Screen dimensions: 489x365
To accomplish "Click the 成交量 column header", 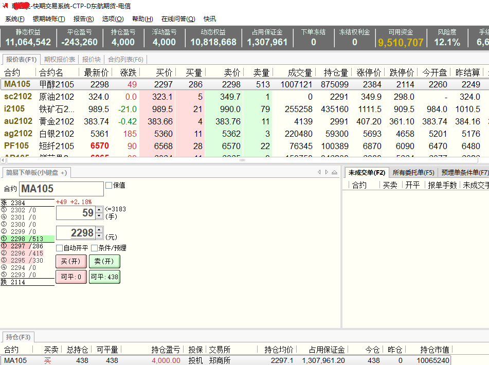I will point(300,72).
